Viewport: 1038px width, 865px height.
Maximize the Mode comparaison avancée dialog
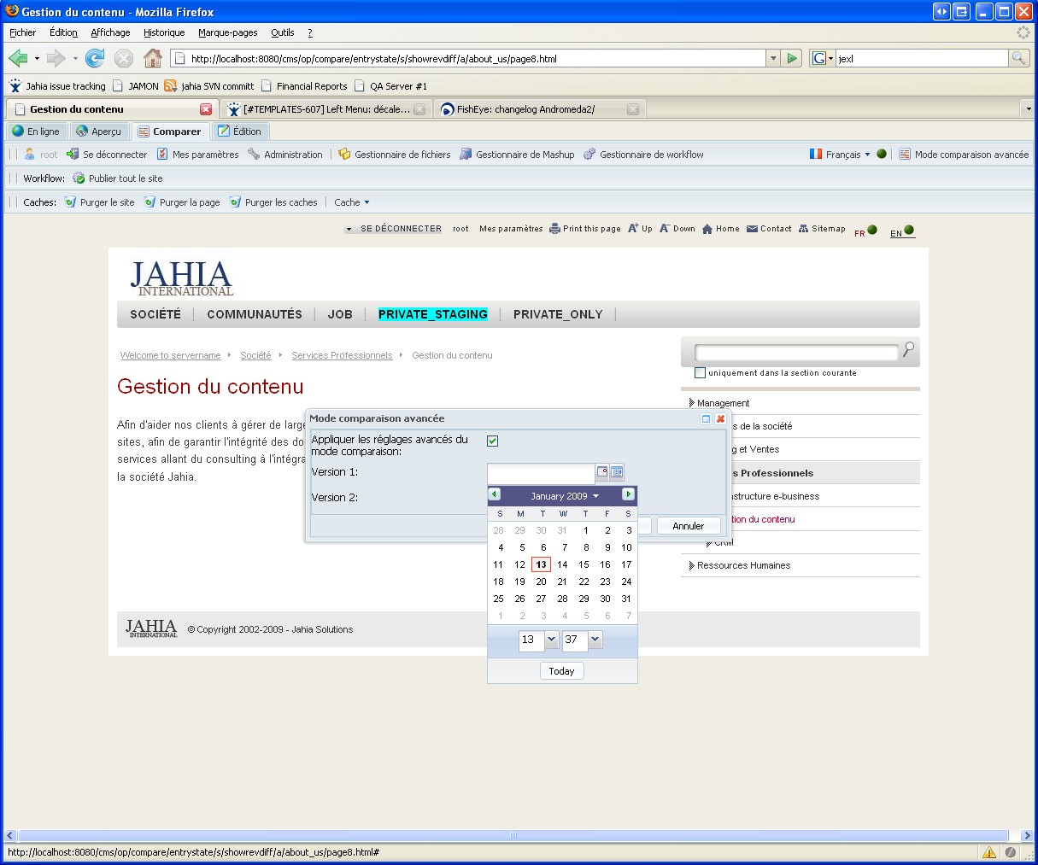click(706, 418)
